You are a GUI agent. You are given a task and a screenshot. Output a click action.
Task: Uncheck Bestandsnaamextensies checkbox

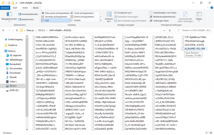(x=151, y=17)
